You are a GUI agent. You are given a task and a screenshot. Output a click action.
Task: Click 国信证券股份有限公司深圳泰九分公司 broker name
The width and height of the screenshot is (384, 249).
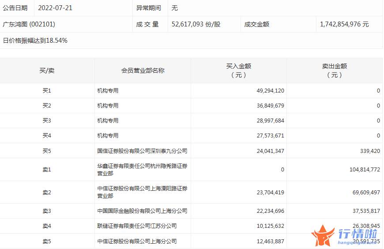click(x=142, y=151)
